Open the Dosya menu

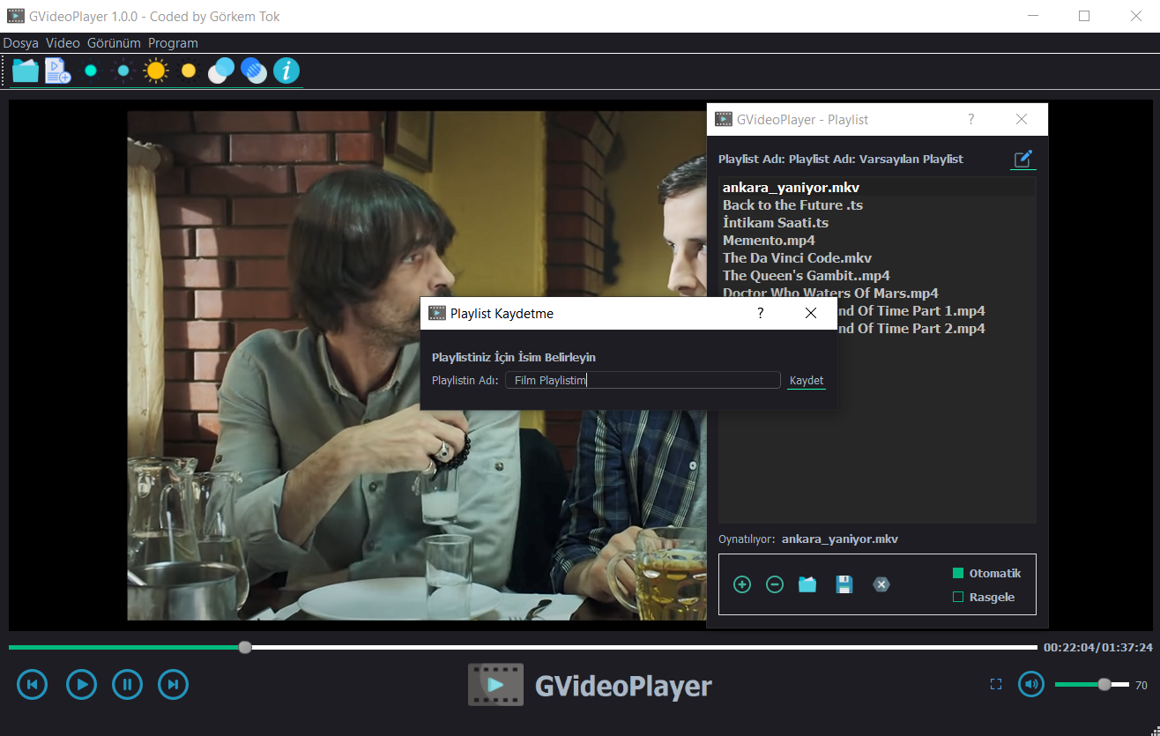[20, 42]
